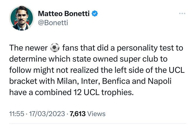Click the words The newer at tweet start
Viewport: 190px width, 125px height.
click(28, 48)
